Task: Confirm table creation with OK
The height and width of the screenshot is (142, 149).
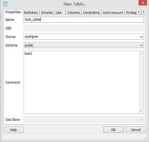Action: tap(113, 130)
